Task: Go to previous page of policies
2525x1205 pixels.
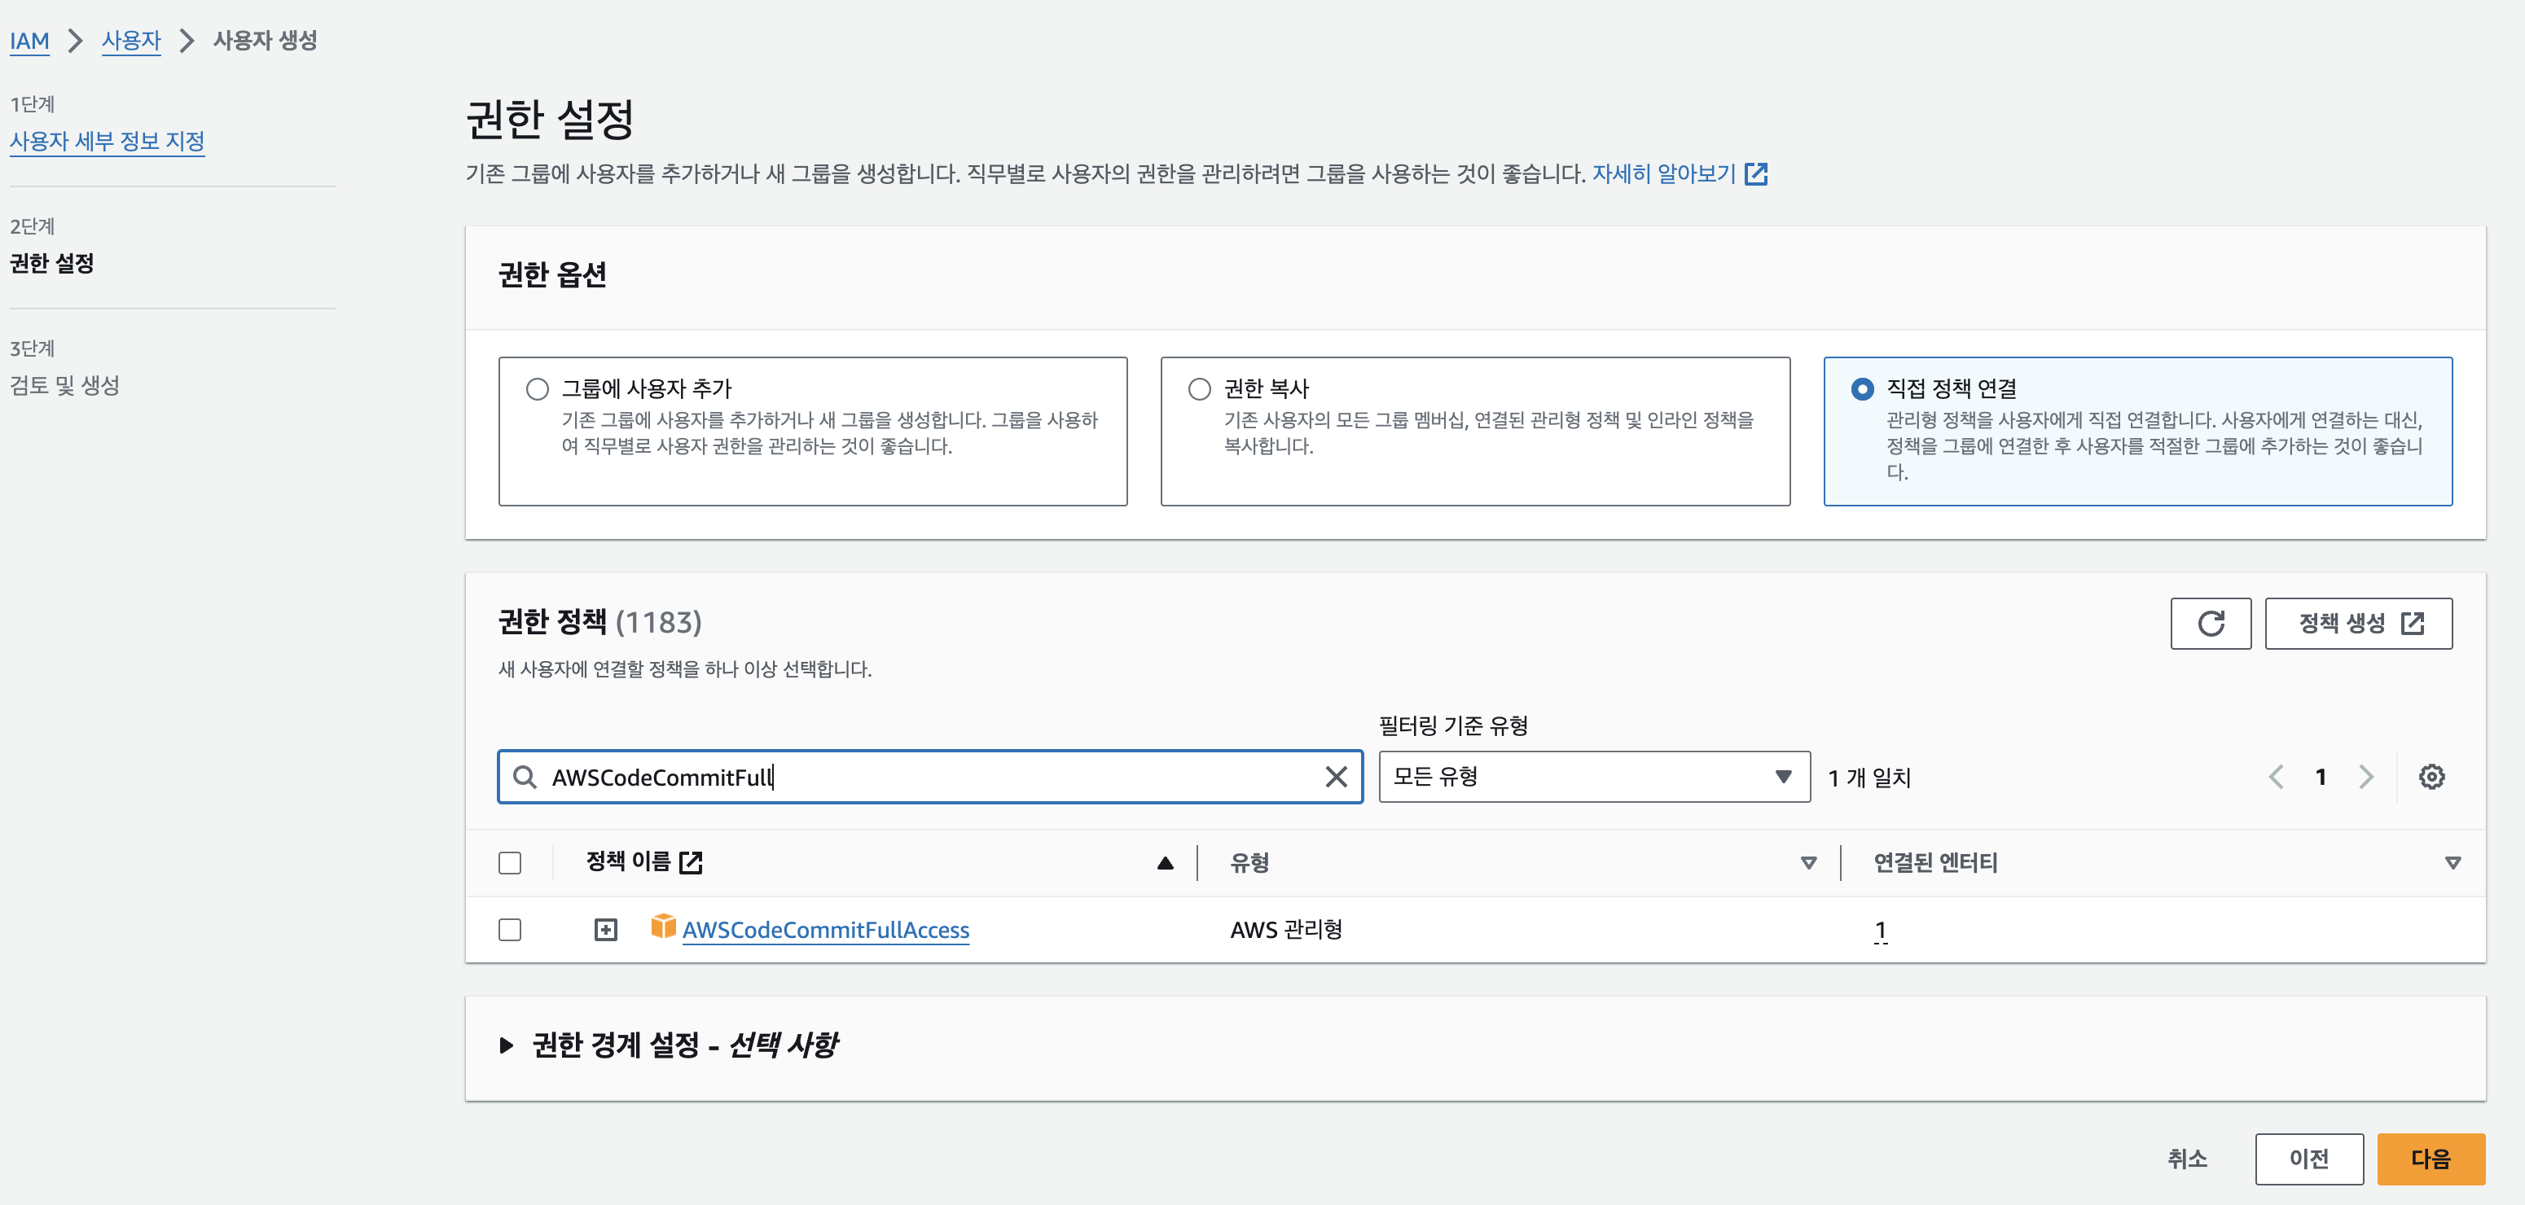Action: [2276, 777]
